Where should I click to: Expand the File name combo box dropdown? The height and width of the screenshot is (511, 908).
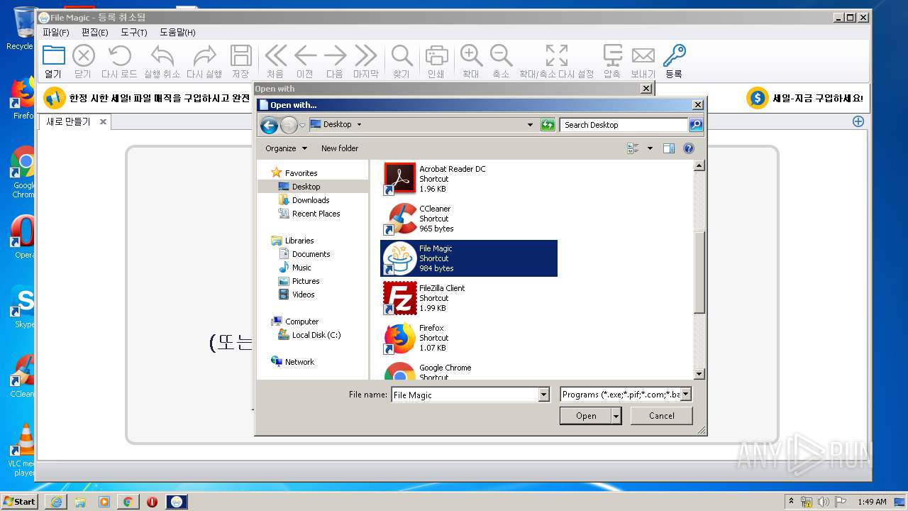pos(544,395)
